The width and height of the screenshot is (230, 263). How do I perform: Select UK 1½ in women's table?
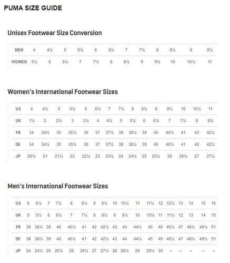point(32,121)
